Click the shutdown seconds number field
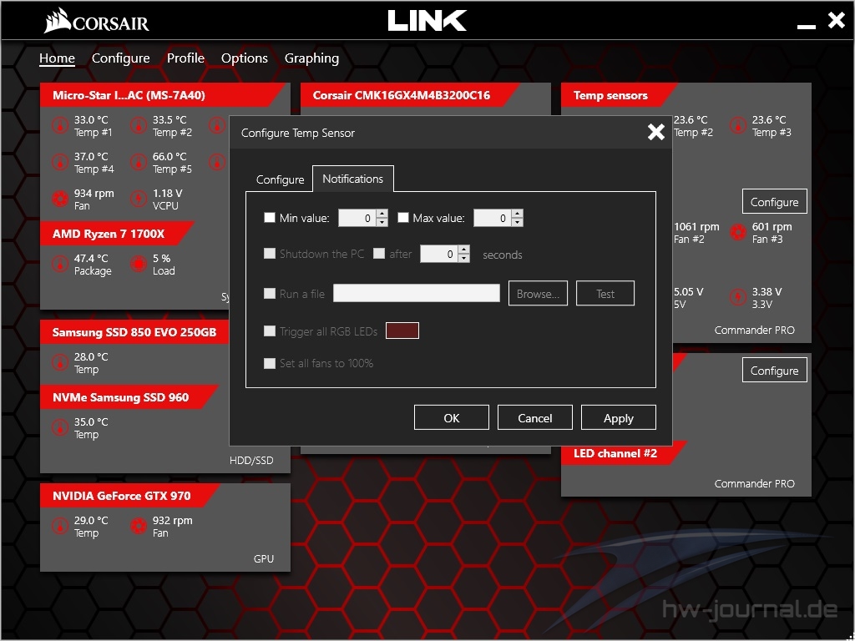Viewport: 855px width, 641px height. coord(439,254)
